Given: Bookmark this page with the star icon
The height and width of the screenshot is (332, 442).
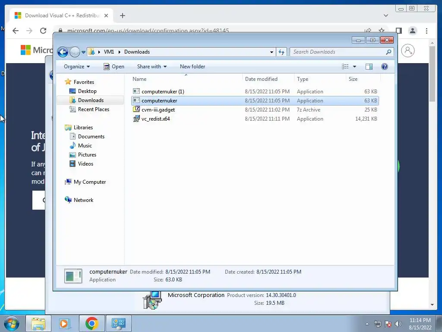Looking at the screenshot, I should point(382,31).
